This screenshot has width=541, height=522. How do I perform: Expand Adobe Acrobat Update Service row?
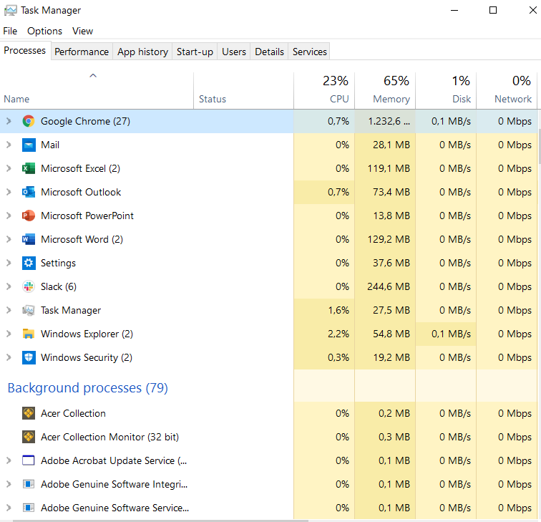(9, 460)
